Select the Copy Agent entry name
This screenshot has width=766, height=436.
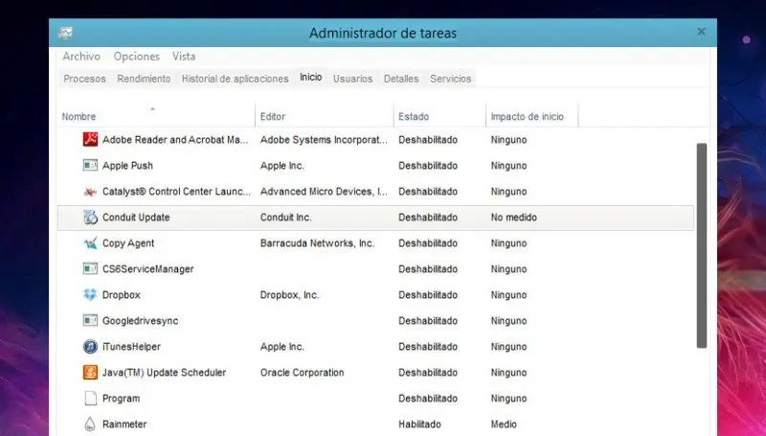point(128,243)
